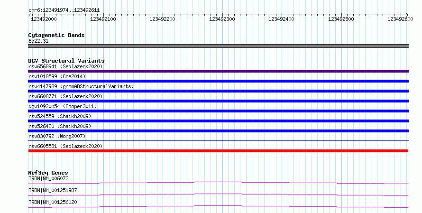Click the nsv830792 (Wong2007) label
Image resolution: width=422 pixels, height=213 pixels.
pyautogui.click(x=57, y=136)
